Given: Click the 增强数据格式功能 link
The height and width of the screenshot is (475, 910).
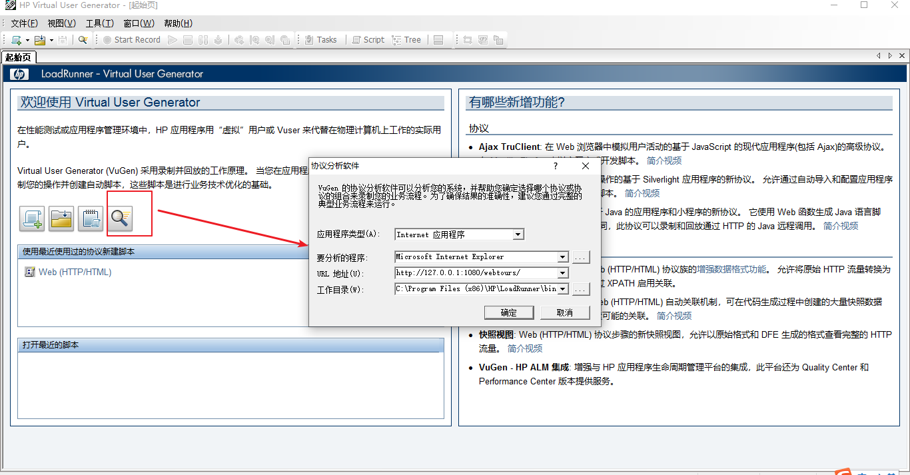Looking at the screenshot, I should [732, 270].
